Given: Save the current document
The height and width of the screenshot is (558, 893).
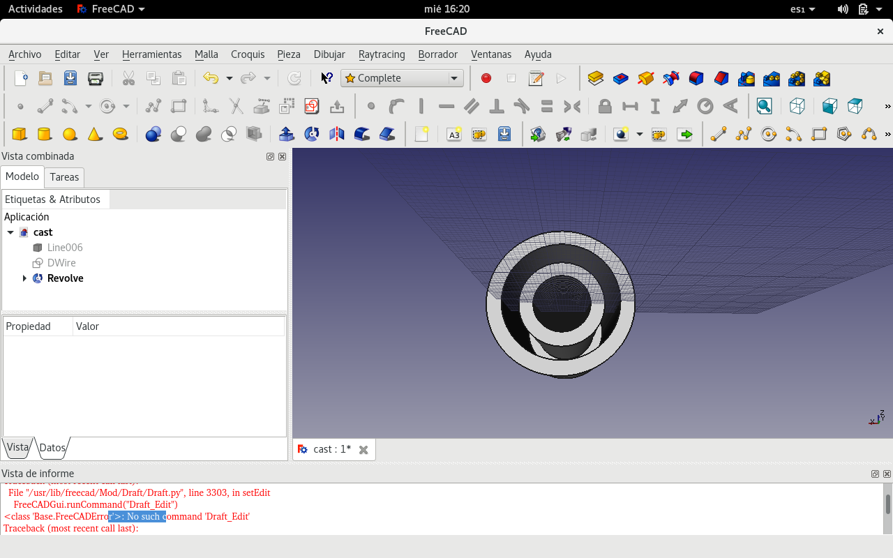Looking at the screenshot, I should pos(70,78).
